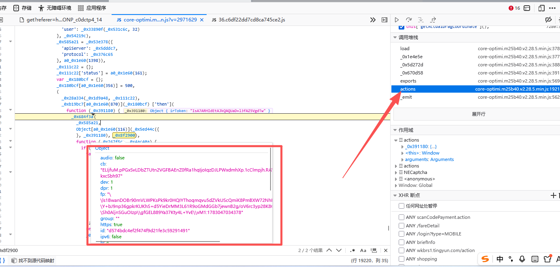Select the exports call stack frame
Image resolution: width=560 pixels, height=267 pixels.
(x=475, y=81)
